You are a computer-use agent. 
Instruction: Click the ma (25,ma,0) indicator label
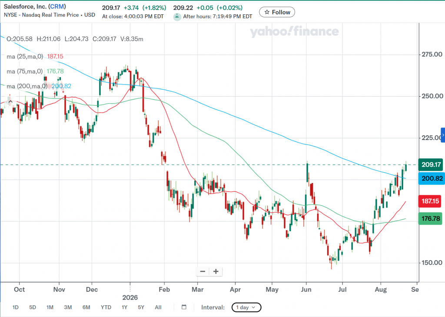(25, 56)
